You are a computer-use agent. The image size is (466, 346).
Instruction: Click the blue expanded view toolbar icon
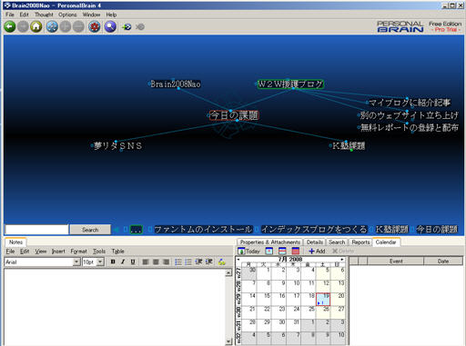(x=52, y=27)
